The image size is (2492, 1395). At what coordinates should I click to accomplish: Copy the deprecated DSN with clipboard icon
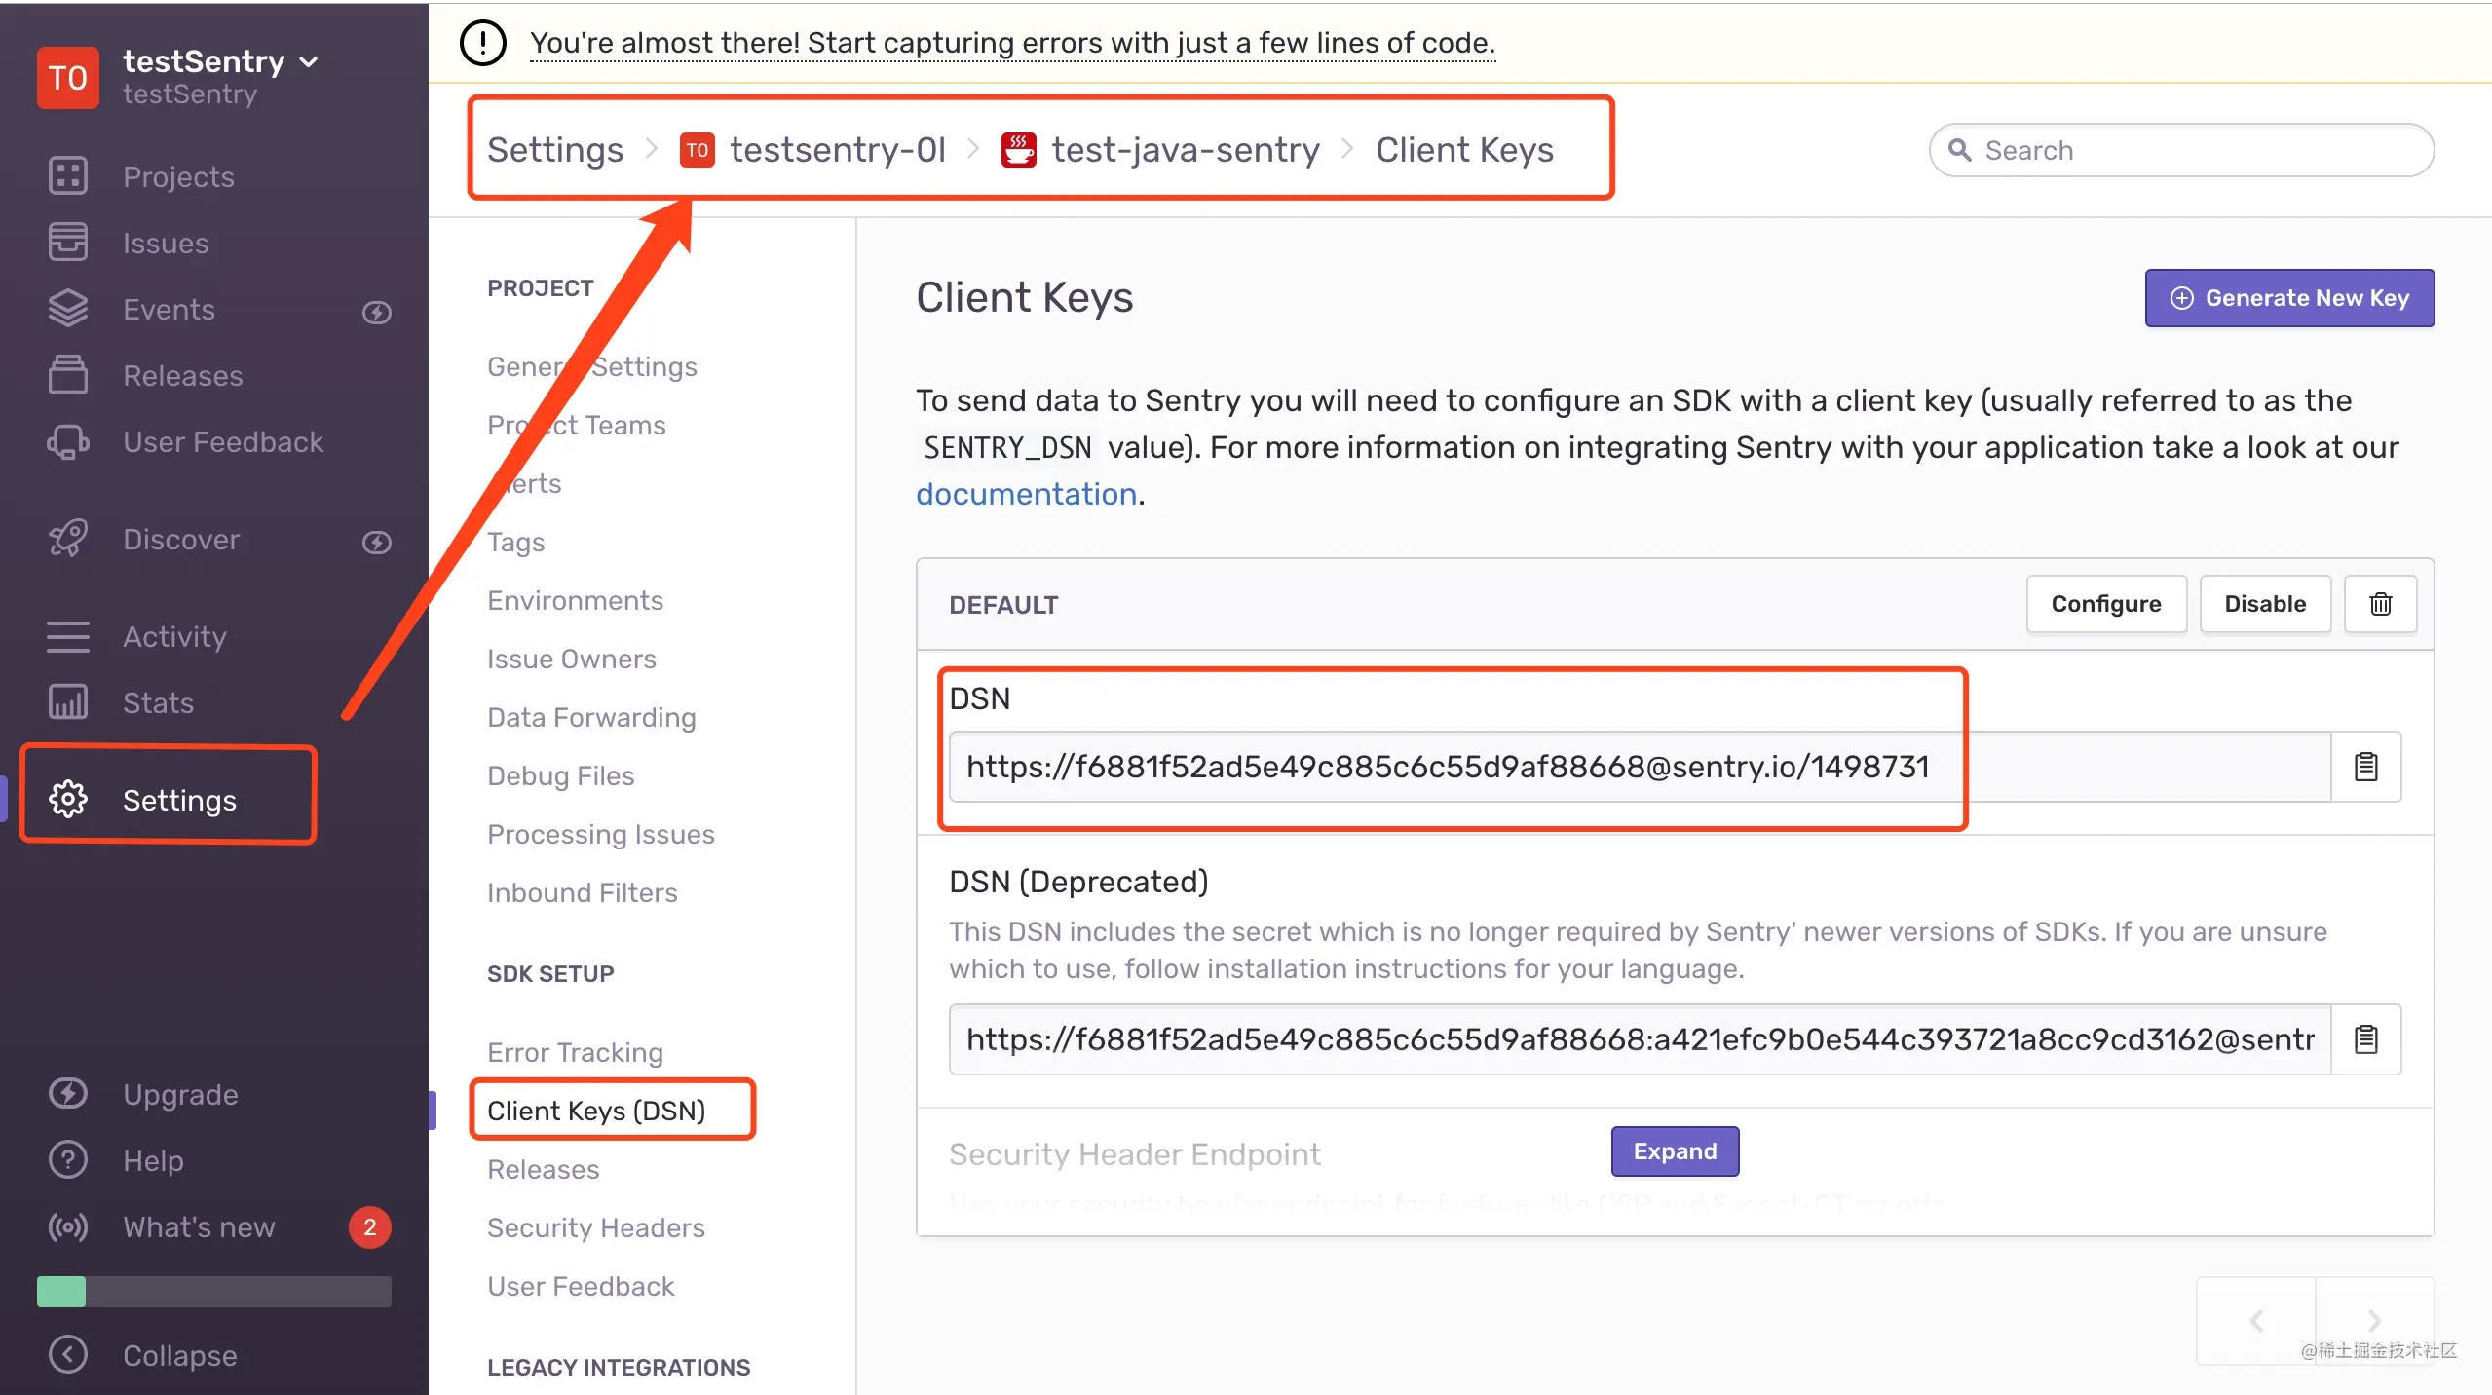2366,1039
